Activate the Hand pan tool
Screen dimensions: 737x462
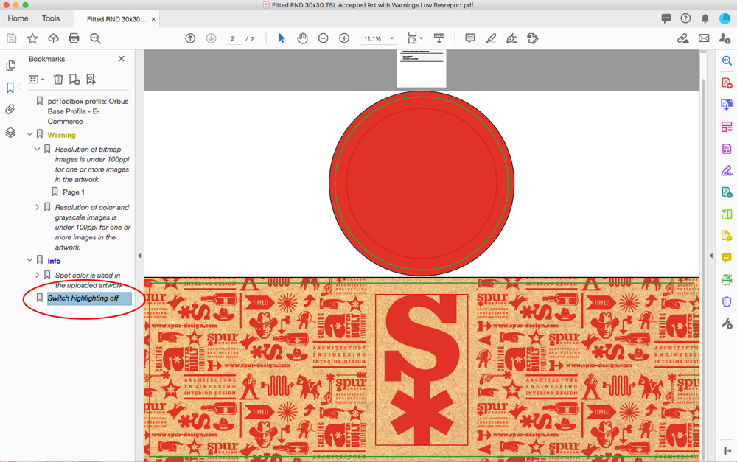pos(302,38)
